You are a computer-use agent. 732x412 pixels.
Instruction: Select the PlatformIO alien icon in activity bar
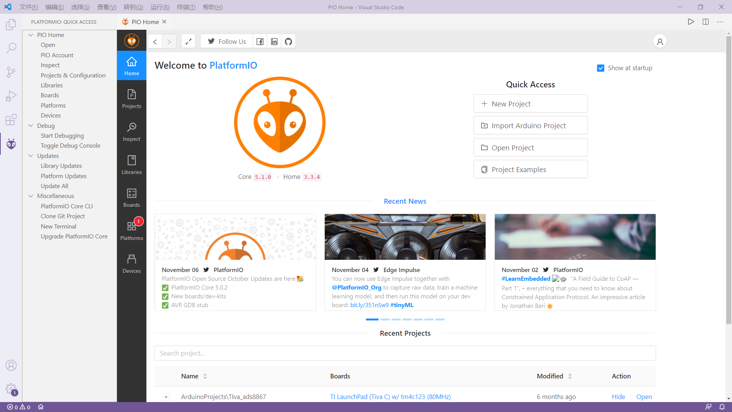[11, 144]
